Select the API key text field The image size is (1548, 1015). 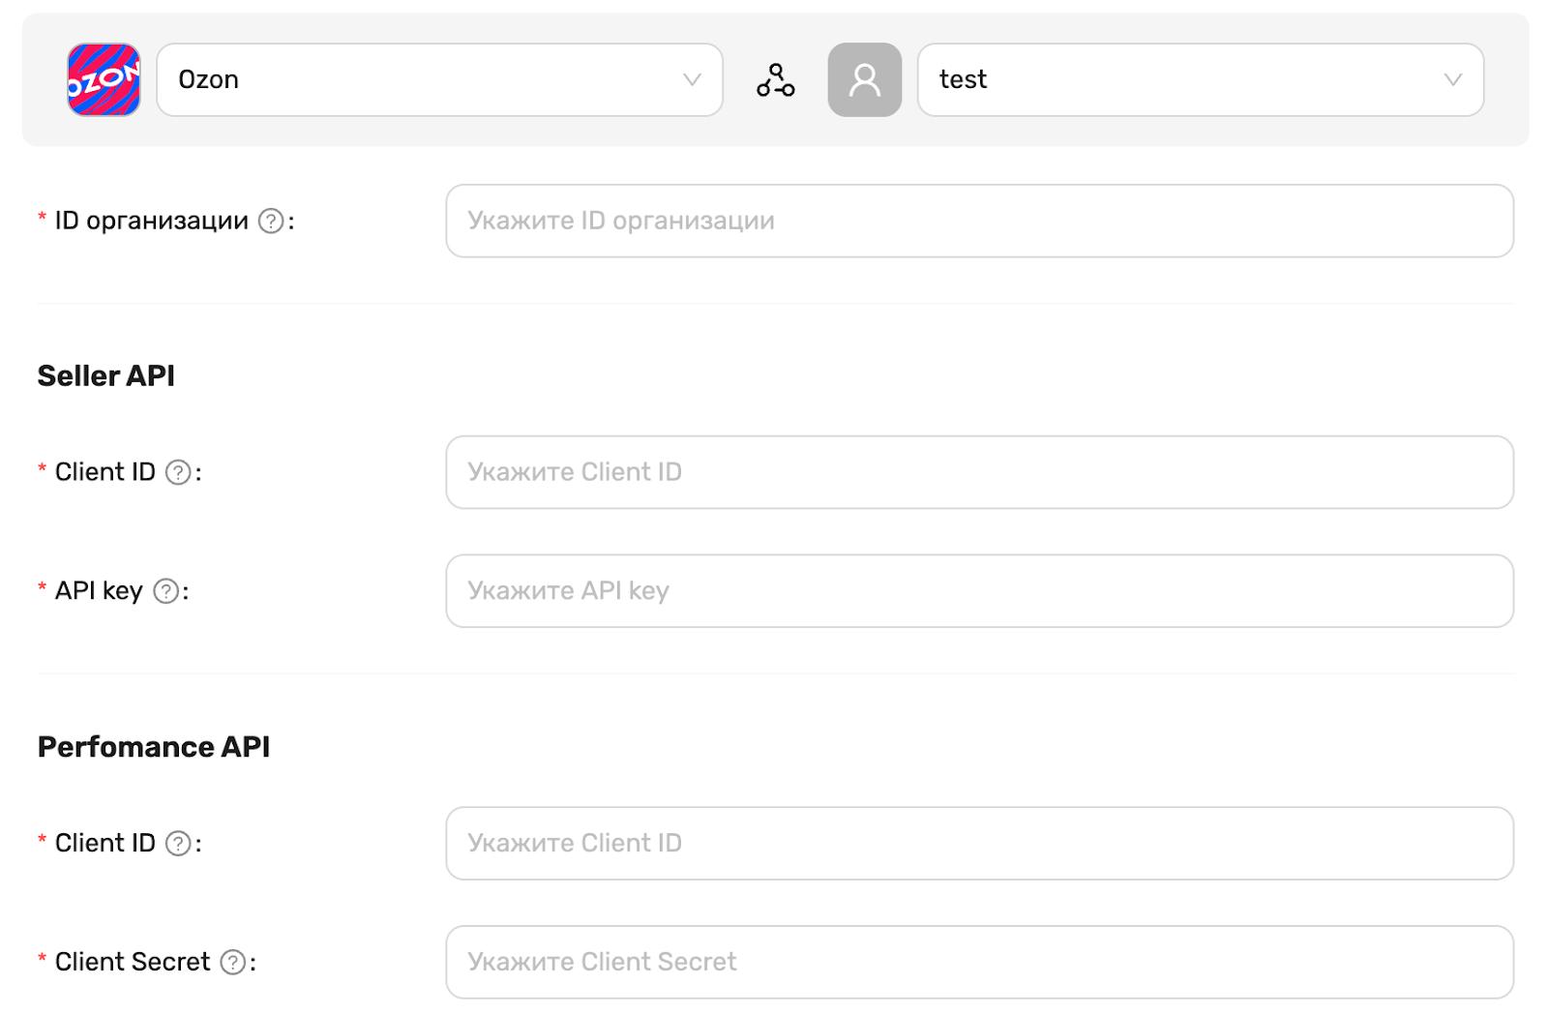(x=979, y=591)
